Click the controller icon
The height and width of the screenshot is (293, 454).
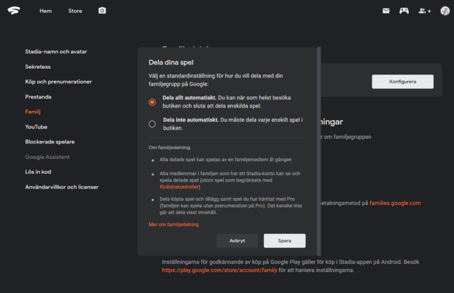point(404,11)
